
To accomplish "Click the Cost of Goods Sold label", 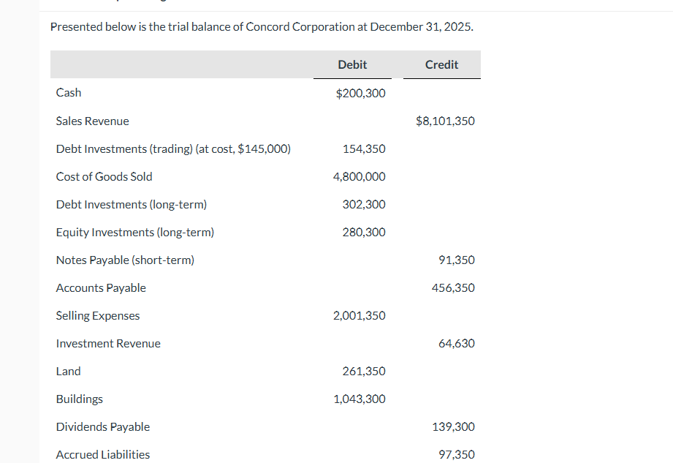I will pyautogui.click(x=104, y=176).
